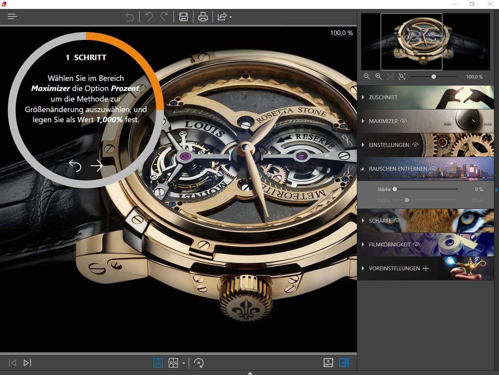
Task: Jump to last image icon
Action: pos(27,363)
